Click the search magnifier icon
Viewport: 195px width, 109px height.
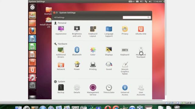(x=148, y=18)
